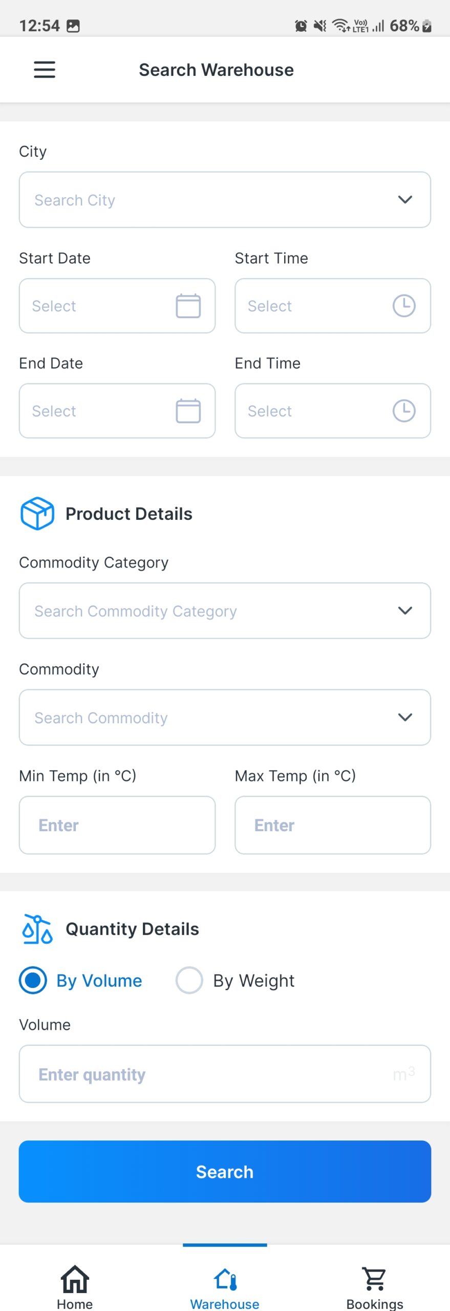Tap the Start Date calendar icon

188,306
